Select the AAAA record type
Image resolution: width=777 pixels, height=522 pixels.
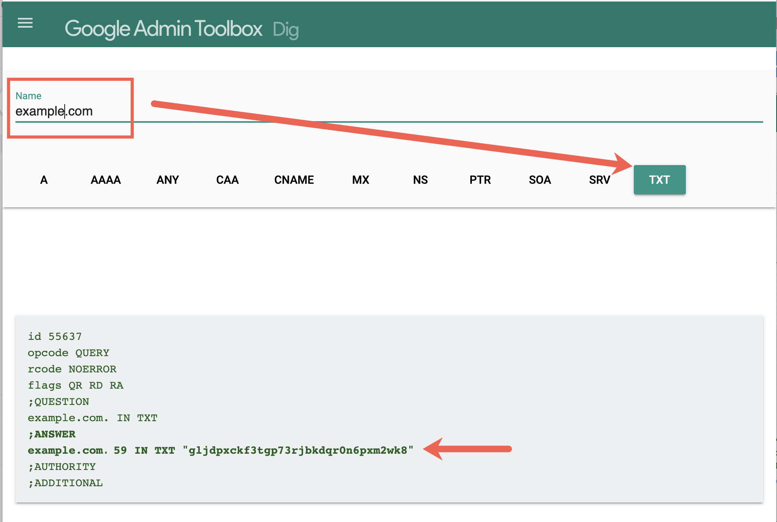tap(106, 180)
